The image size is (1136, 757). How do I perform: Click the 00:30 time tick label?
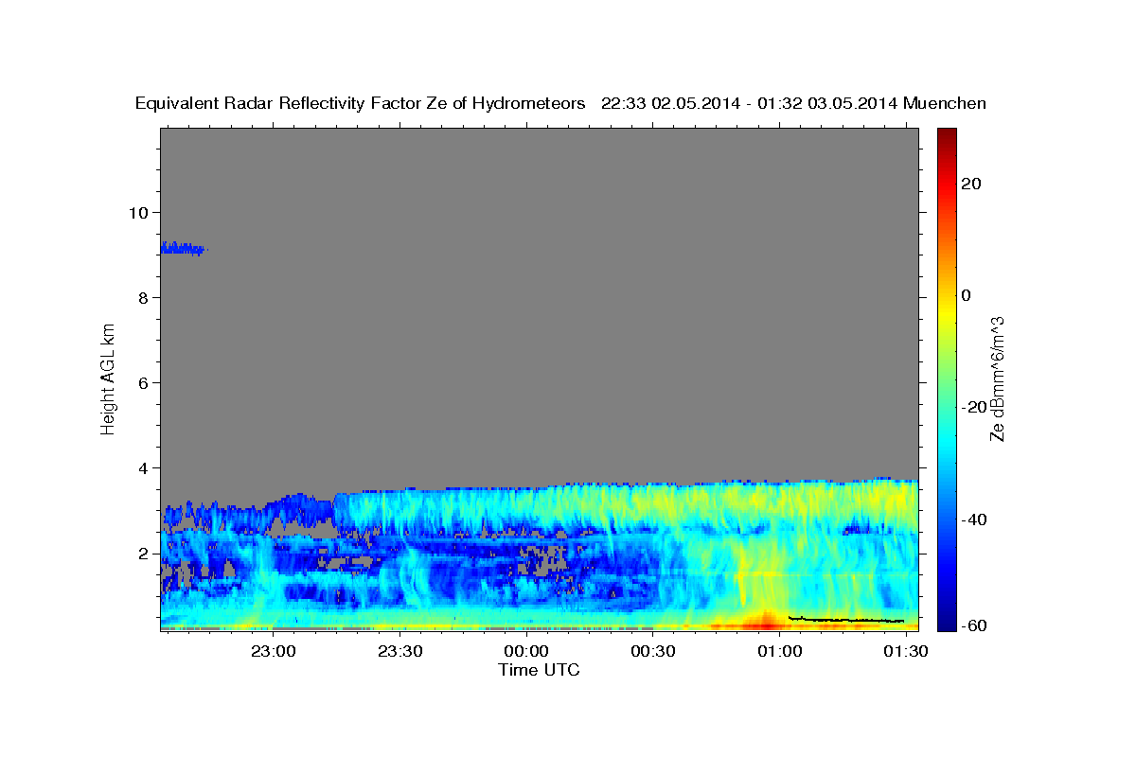click(x=652, y=651)
